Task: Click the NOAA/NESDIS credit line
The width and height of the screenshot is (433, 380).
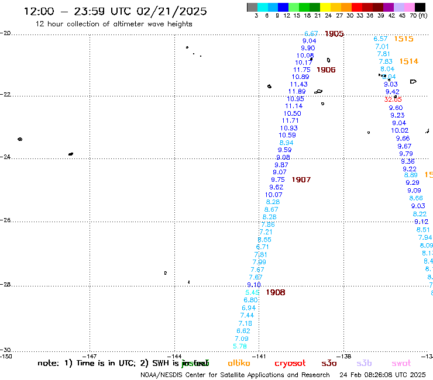Action: pyautogui.click(x=235, y=375)
